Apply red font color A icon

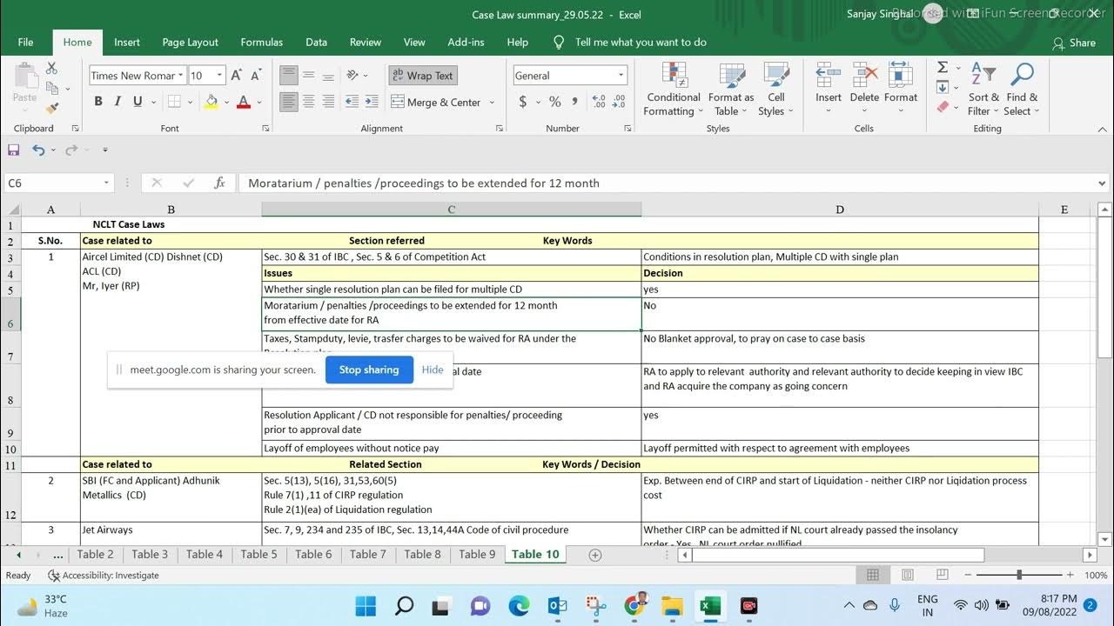pyautogui.click(x=244, y=102)
